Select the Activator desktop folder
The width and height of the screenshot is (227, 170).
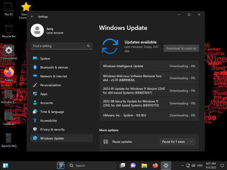tap(9, 97)
